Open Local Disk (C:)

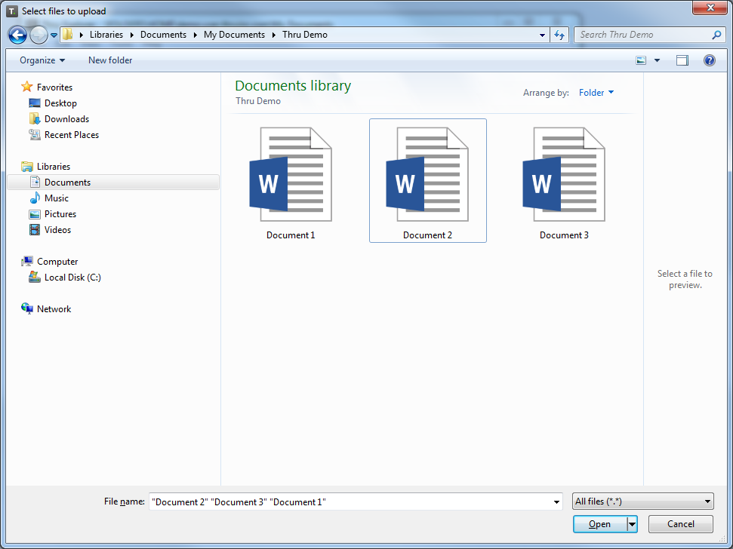click(x=72, y=278)
